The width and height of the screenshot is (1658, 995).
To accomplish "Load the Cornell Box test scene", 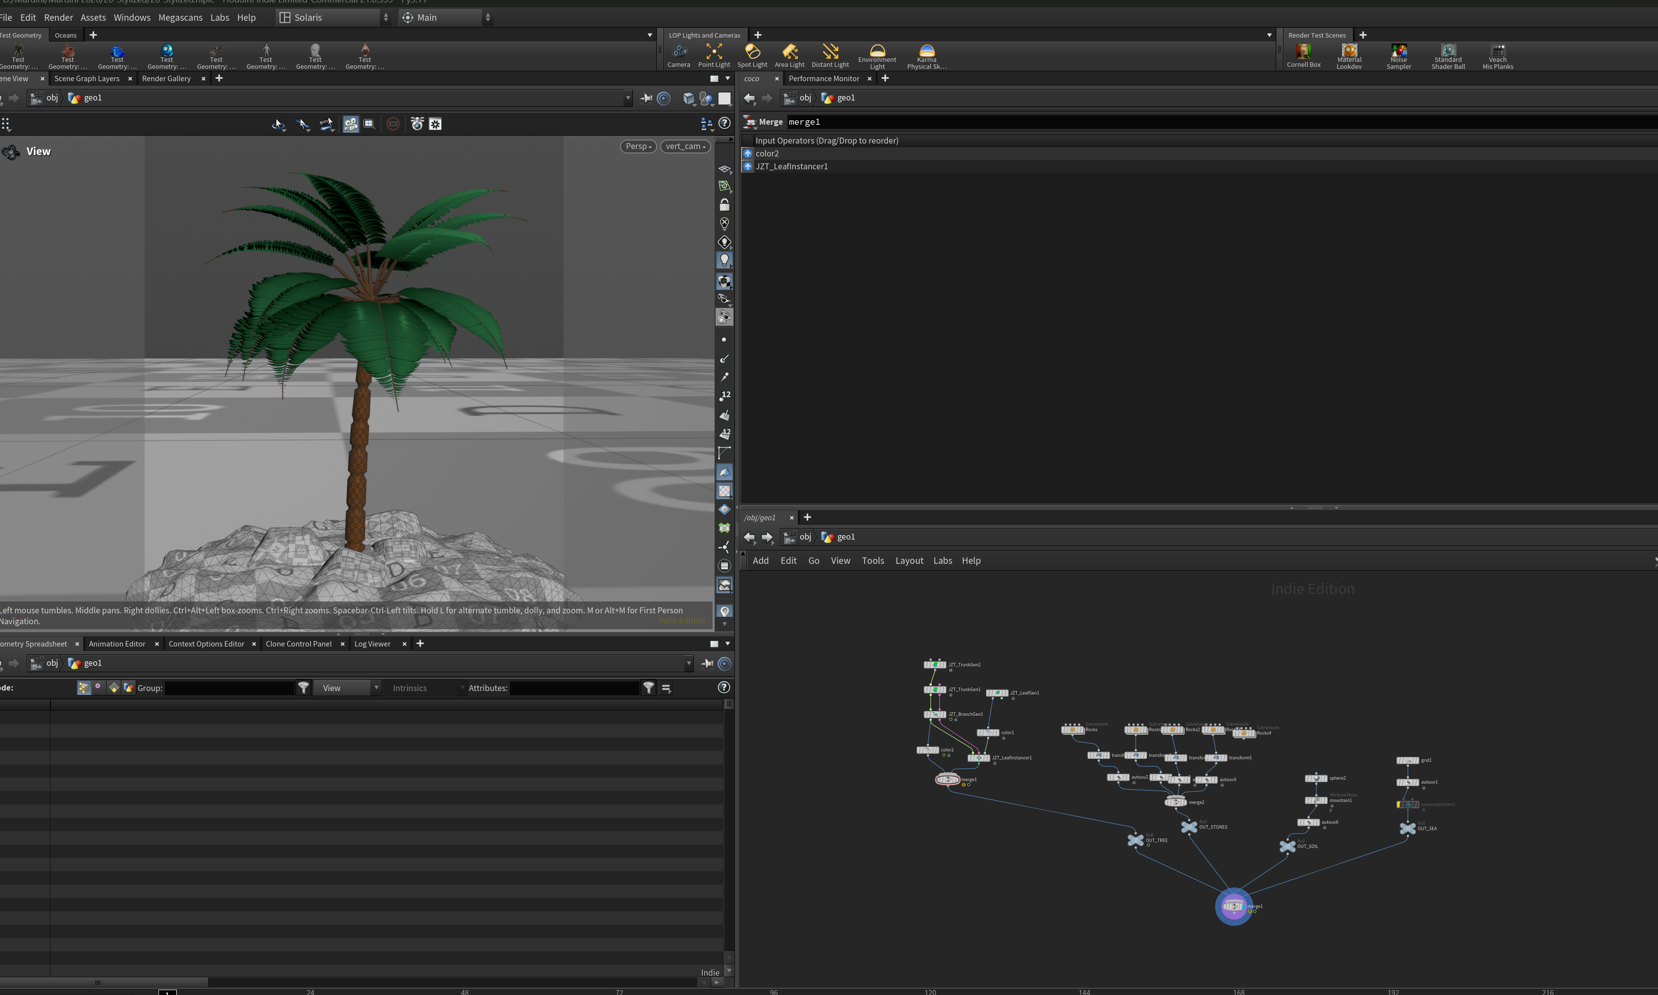I will pyautogui.click(x=1303, y=55).
